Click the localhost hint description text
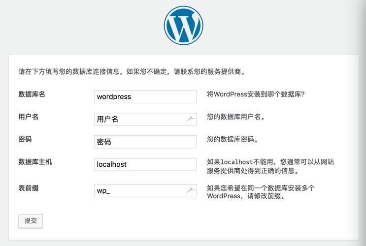366x246 pixels. point(270,166)
